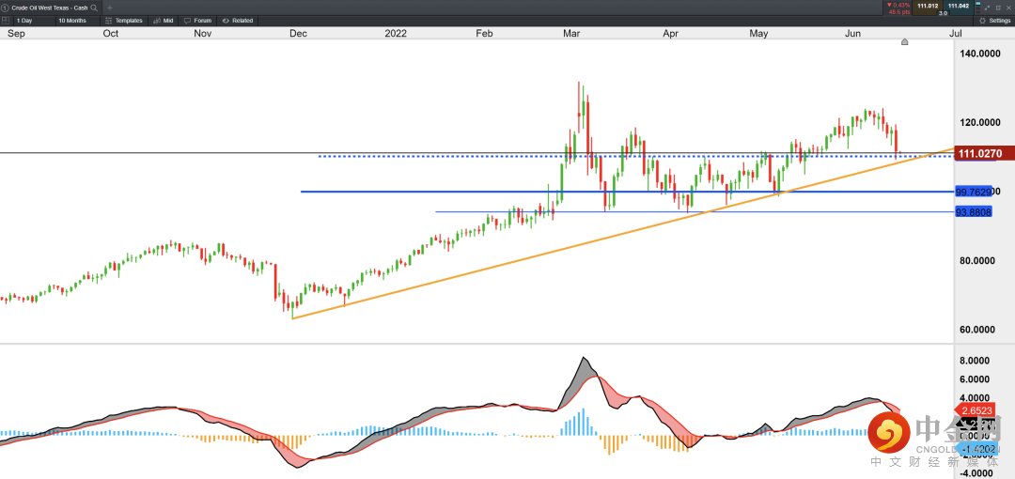Select the 99.7629 horizontal level label
Image resolution: width=1015 pixels, height=479 pixels.
click(974, 192)
